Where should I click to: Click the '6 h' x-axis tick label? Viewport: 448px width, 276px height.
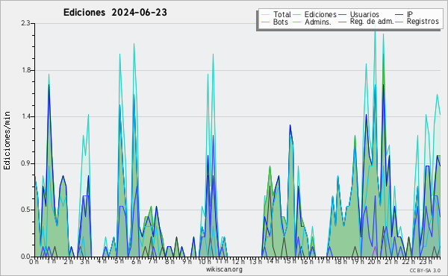(136, 262)
